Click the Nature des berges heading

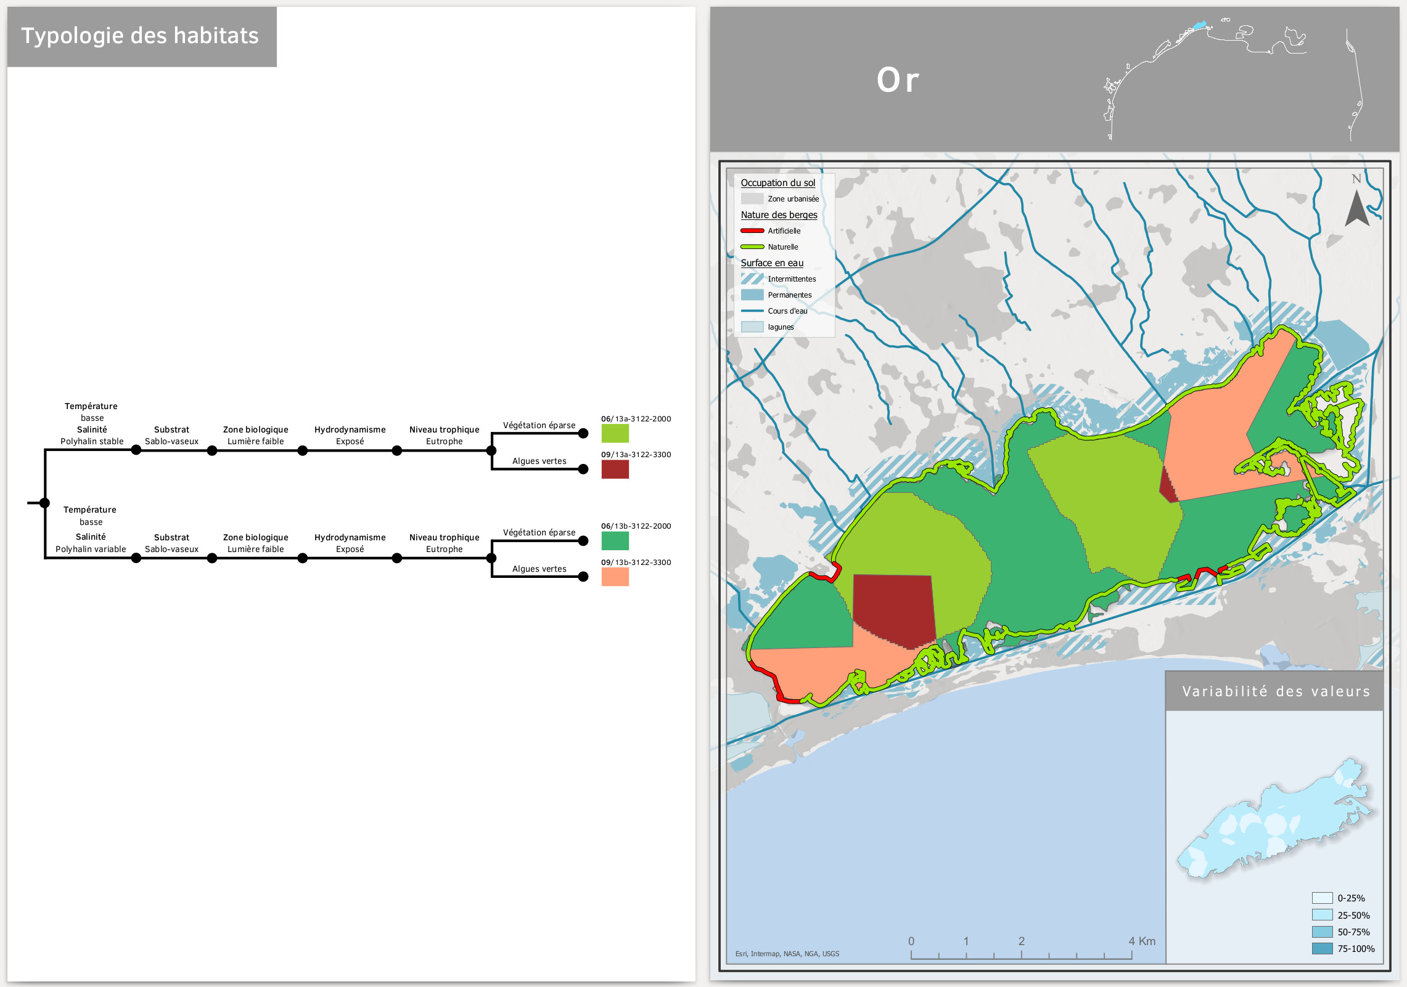click(x=779, y=215)
